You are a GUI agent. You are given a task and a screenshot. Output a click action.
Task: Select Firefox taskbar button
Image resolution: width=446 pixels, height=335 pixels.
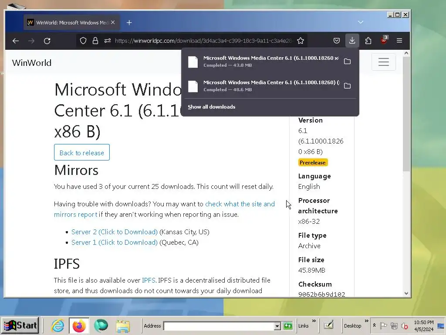point(79,325)
